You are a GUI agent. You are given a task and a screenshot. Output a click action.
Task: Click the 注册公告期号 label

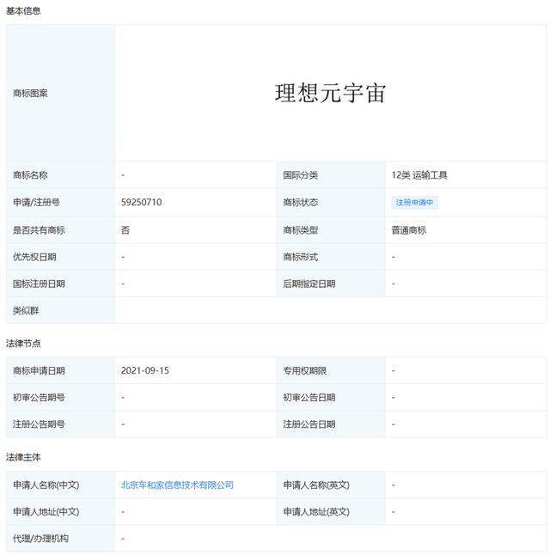39,424
